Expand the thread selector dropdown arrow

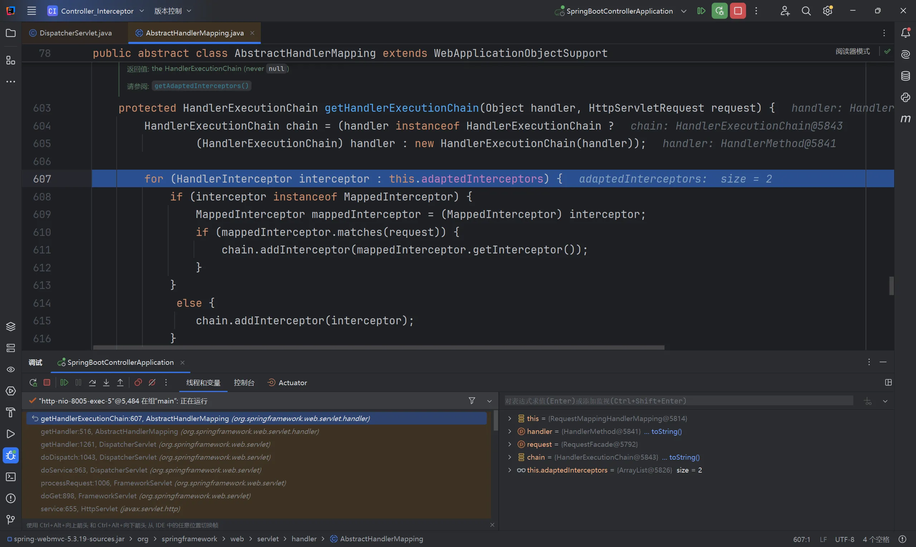(489, 401)
